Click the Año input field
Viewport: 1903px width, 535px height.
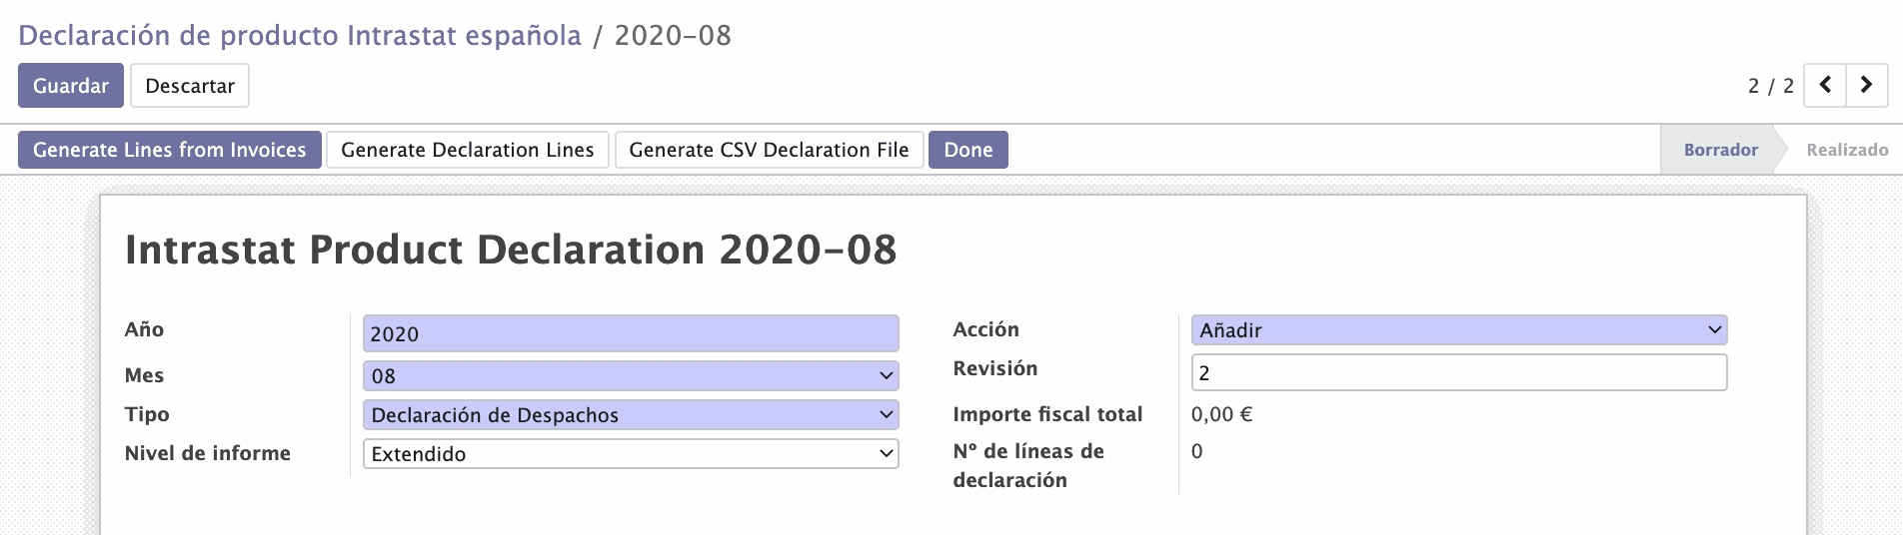pos(631,334)
